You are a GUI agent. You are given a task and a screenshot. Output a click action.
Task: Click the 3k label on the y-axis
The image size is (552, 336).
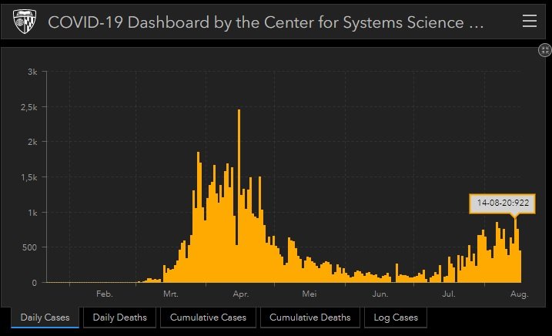(32, 72)
